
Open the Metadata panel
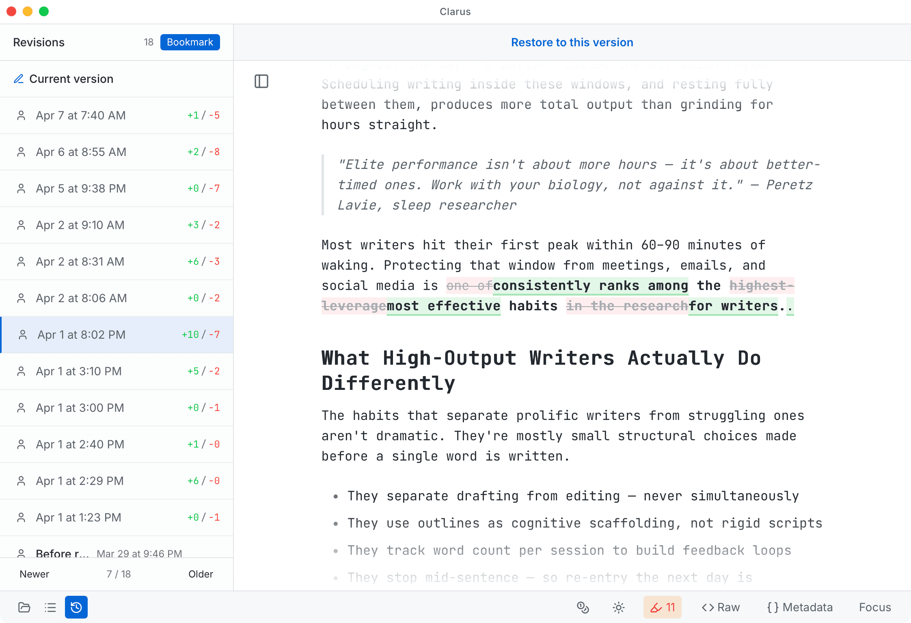coord(799,607)
